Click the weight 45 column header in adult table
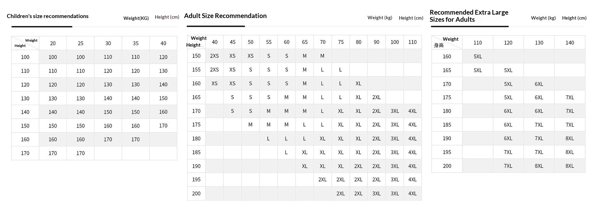 click(233, 42)
